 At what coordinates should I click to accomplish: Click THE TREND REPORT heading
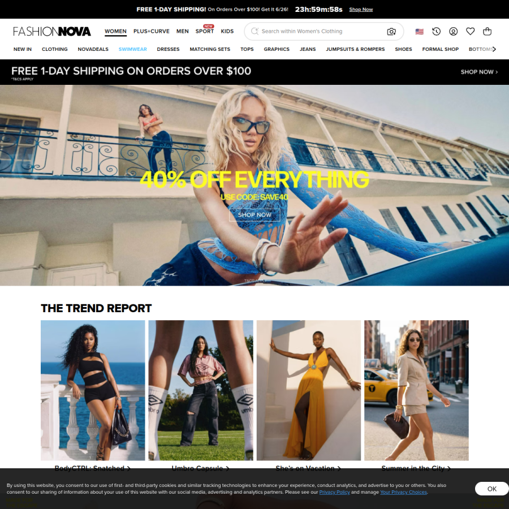coord(96,308)
